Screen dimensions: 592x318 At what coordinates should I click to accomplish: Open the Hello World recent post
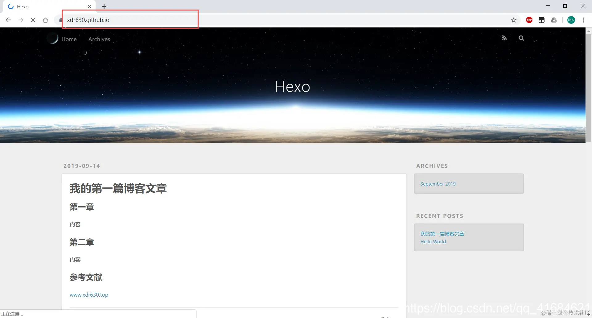pyautogui.click(x=433, y=241)
